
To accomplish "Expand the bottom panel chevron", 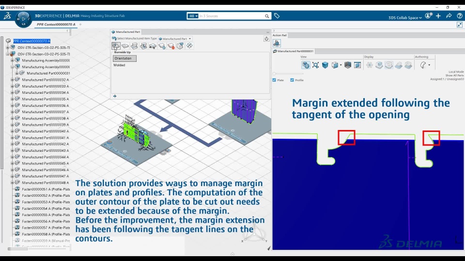I will pyautogui.click(x=232, y=254).
